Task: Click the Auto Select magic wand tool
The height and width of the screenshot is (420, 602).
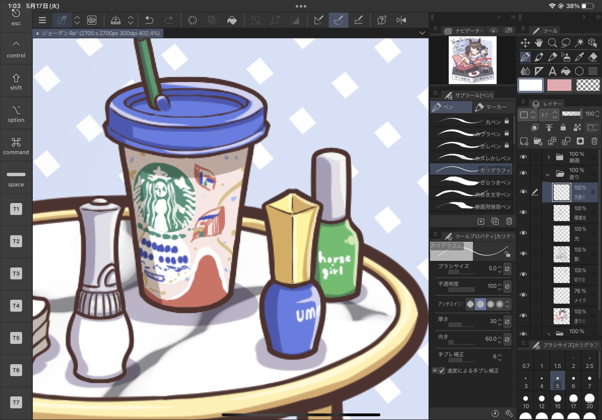Action: coord(579,43)
